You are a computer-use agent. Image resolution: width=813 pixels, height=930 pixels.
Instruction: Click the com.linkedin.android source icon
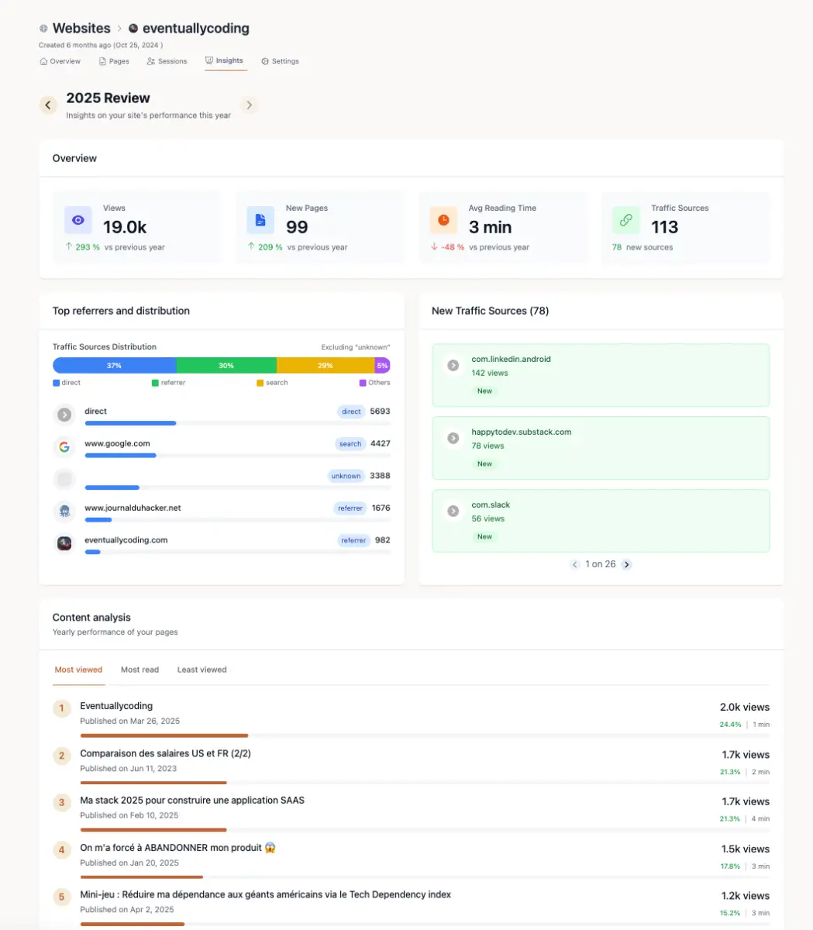coord(453,365)
